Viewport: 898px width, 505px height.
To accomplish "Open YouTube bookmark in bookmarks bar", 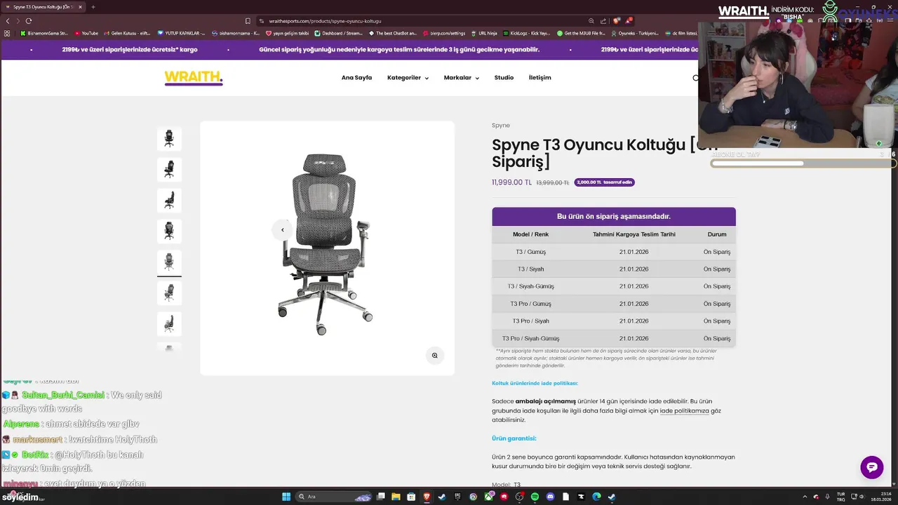I will pyautogui.click(x=86, y=33).
